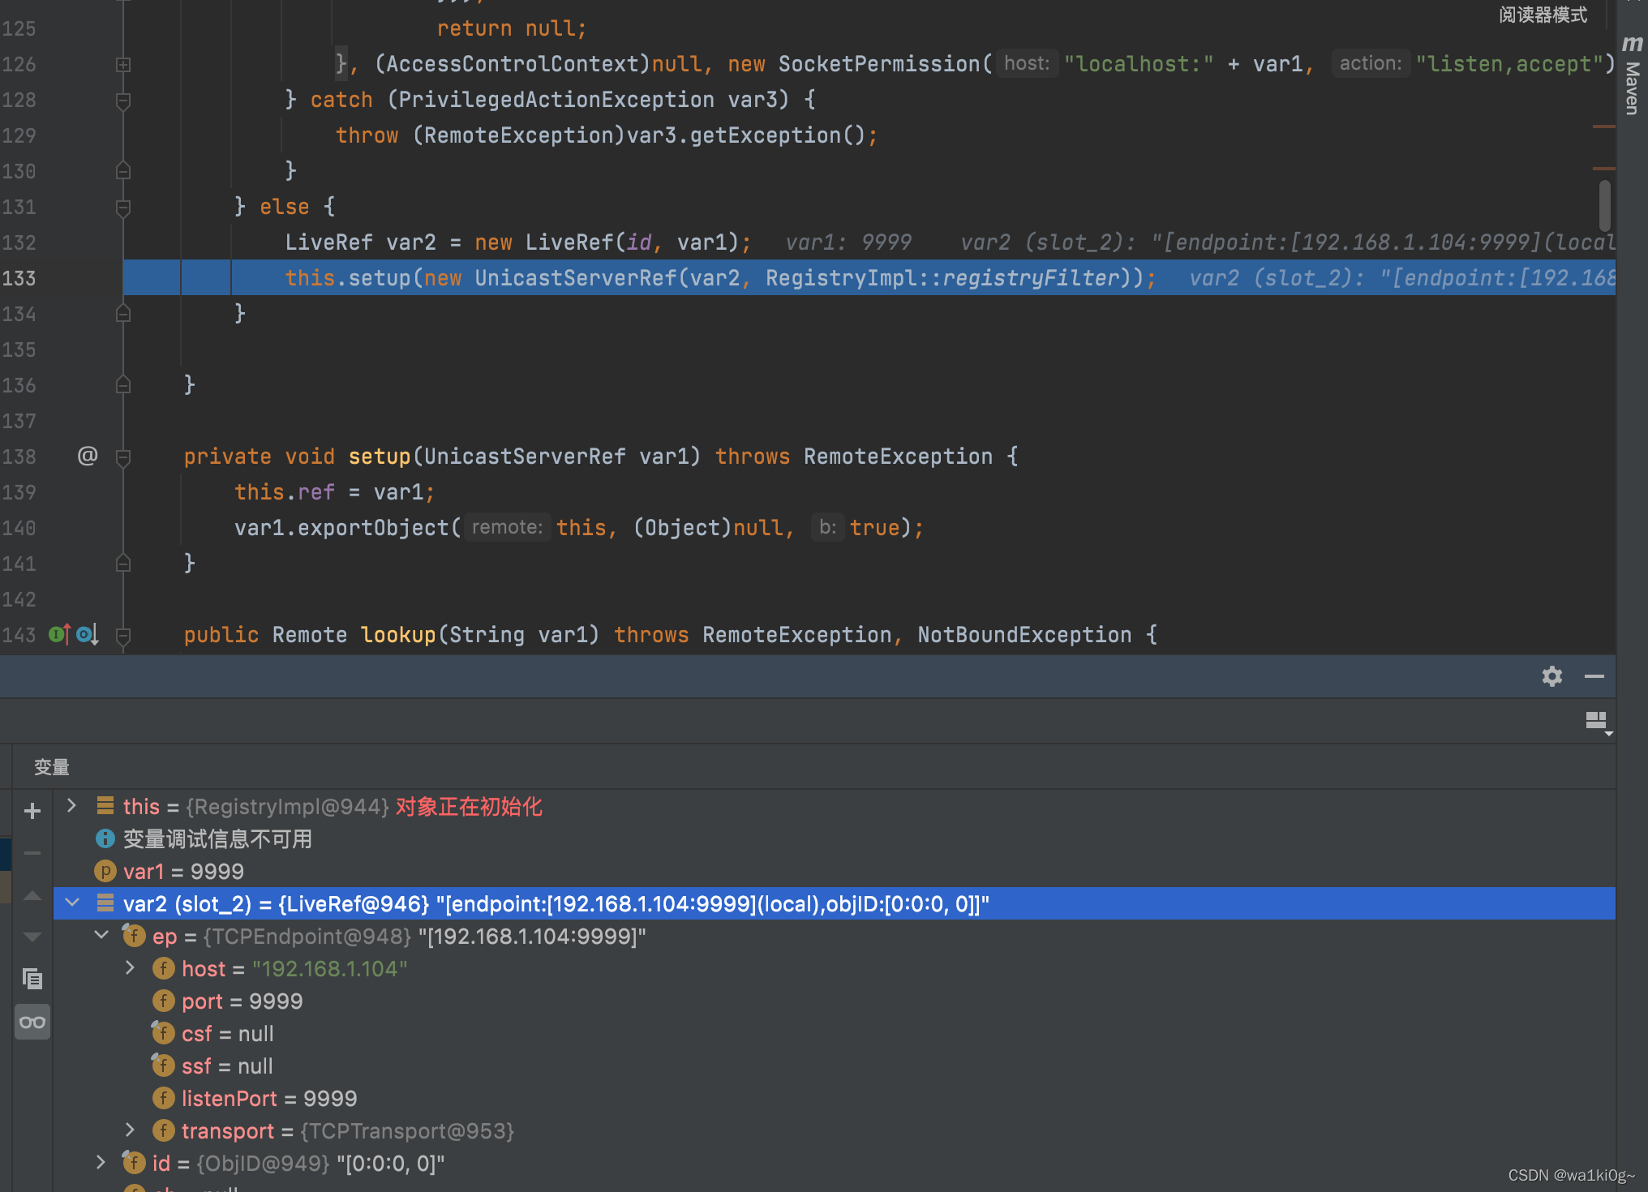Collapse the setup method fold at line 138
The height and width of the screenshot is (1192, 1648).
coord(123,457)
